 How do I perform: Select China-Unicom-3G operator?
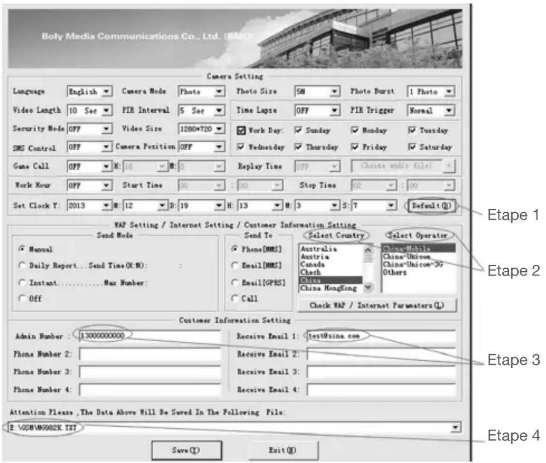tap(418, 264)
